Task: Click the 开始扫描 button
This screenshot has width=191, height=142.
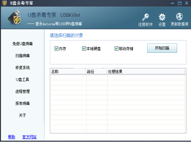Action: coord(162,48)
